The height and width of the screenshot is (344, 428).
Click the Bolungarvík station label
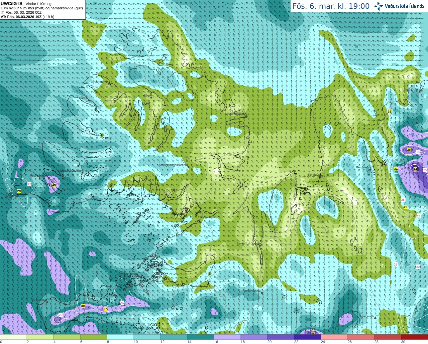(x=100, y=81)
